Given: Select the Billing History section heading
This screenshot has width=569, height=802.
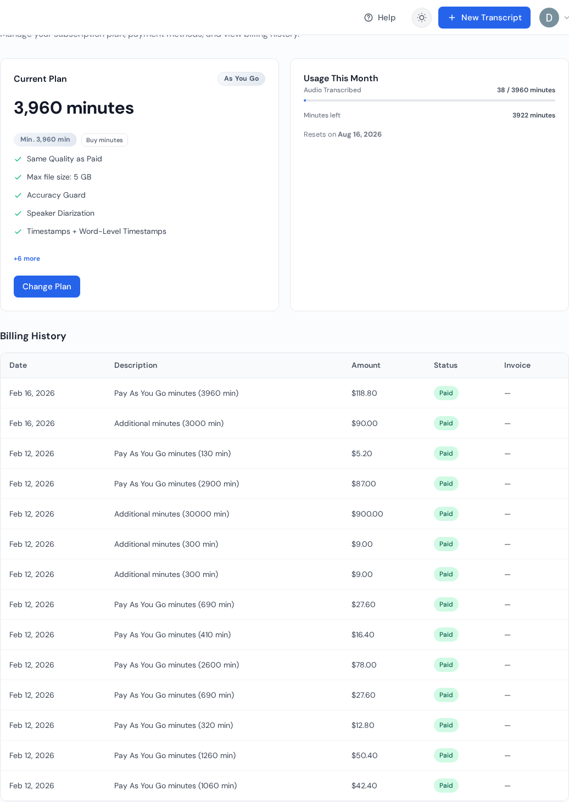Looking at the screenshot, I should point(34,336).
